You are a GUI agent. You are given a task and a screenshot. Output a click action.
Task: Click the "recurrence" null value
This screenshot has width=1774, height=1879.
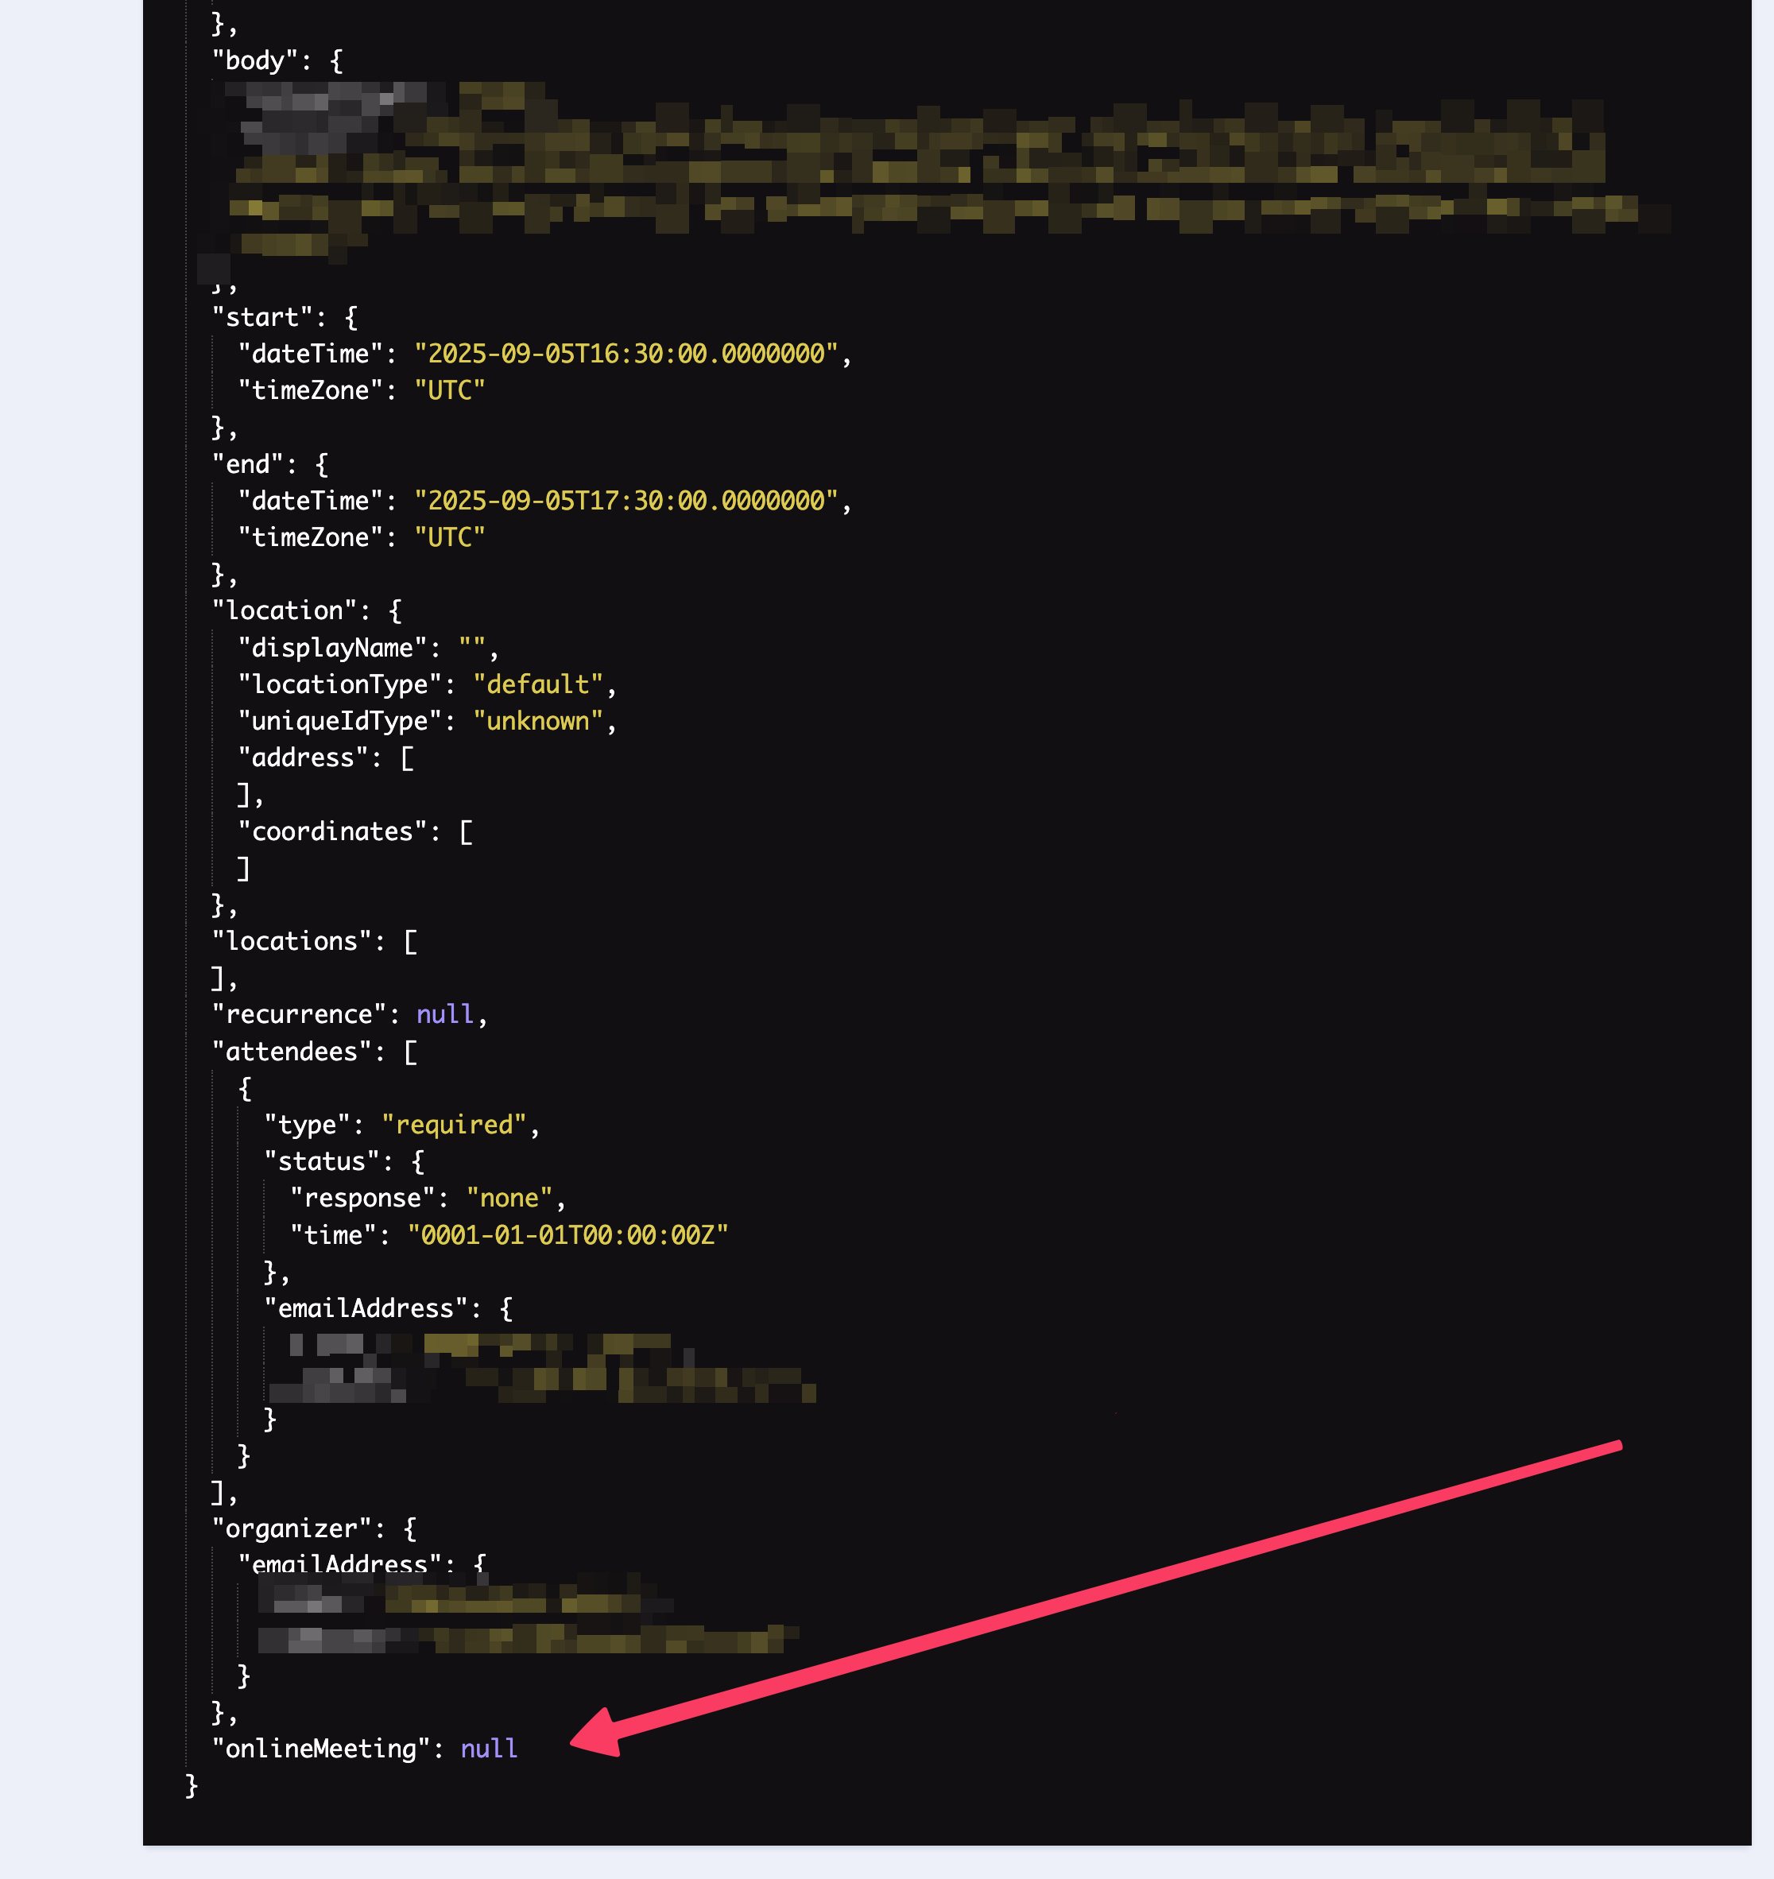[443, 1015]
